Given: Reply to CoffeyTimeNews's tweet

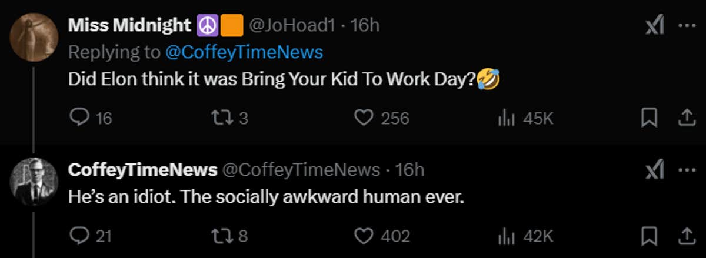Looking at the screenshot, I should (x=79, y=236).
